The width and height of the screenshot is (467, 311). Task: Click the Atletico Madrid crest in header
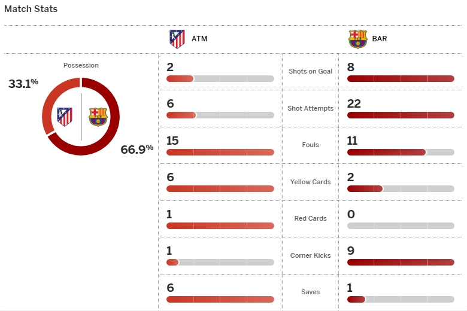click(x=177, y=39)
